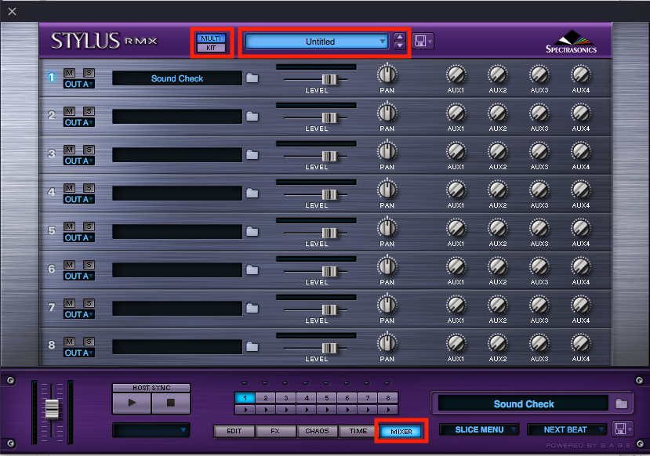This screenshot has height=456, width=650.
Task: Solo part 1 with S button
Action: [89, 73]
